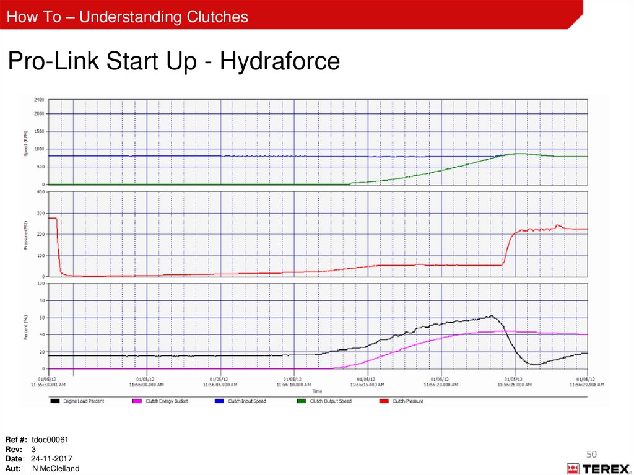Image resolution: width=634 pixels, height=475 pixels.
Task: Click the red Clutch Pressure legend swatch
Action: point(384,401)
